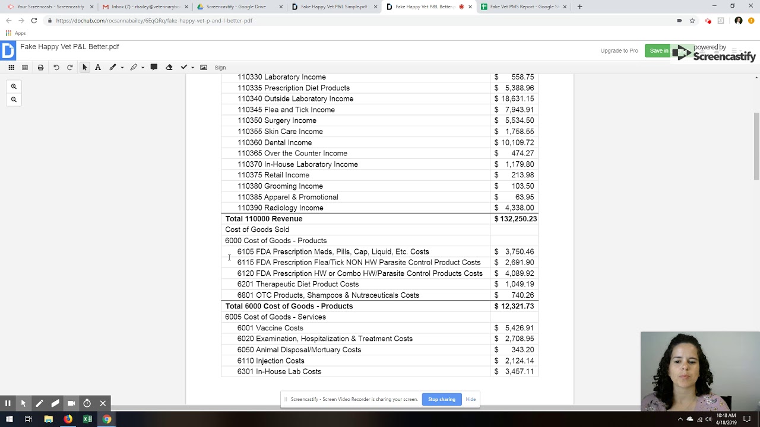Click the DocHub logo
This screenshot has height=427, width=760.
pyautogui.click(x=8, y=51)
